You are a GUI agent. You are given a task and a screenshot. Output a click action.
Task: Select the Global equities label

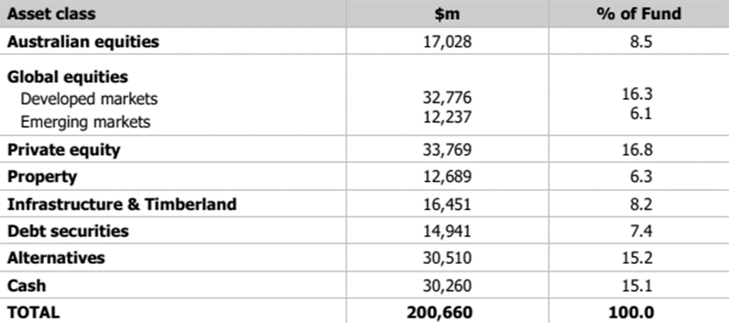pos(68,77)
